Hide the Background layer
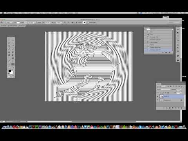Viewport: 188px width, 141px height. [157, 100]
